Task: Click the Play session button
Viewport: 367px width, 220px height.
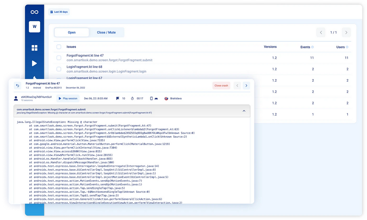Action: pyautogui.click(x=68, y=99)
